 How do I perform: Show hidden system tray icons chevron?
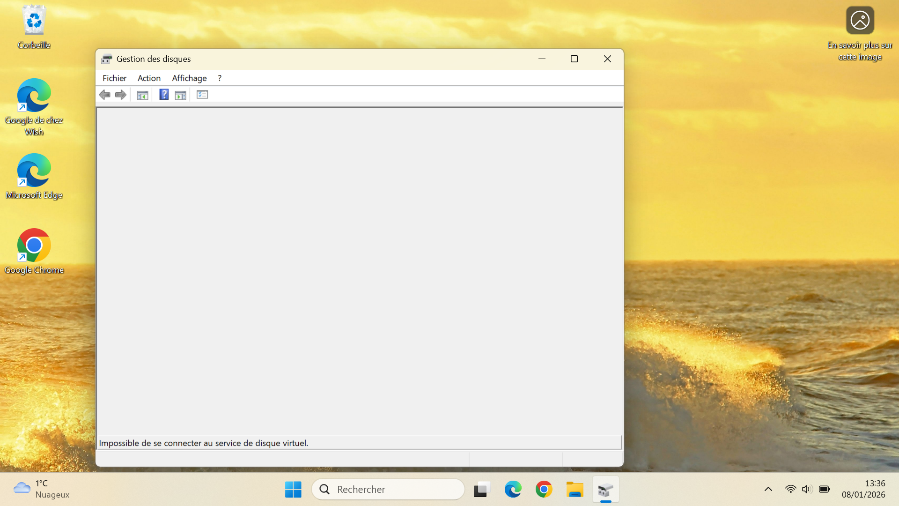point(768,489)
